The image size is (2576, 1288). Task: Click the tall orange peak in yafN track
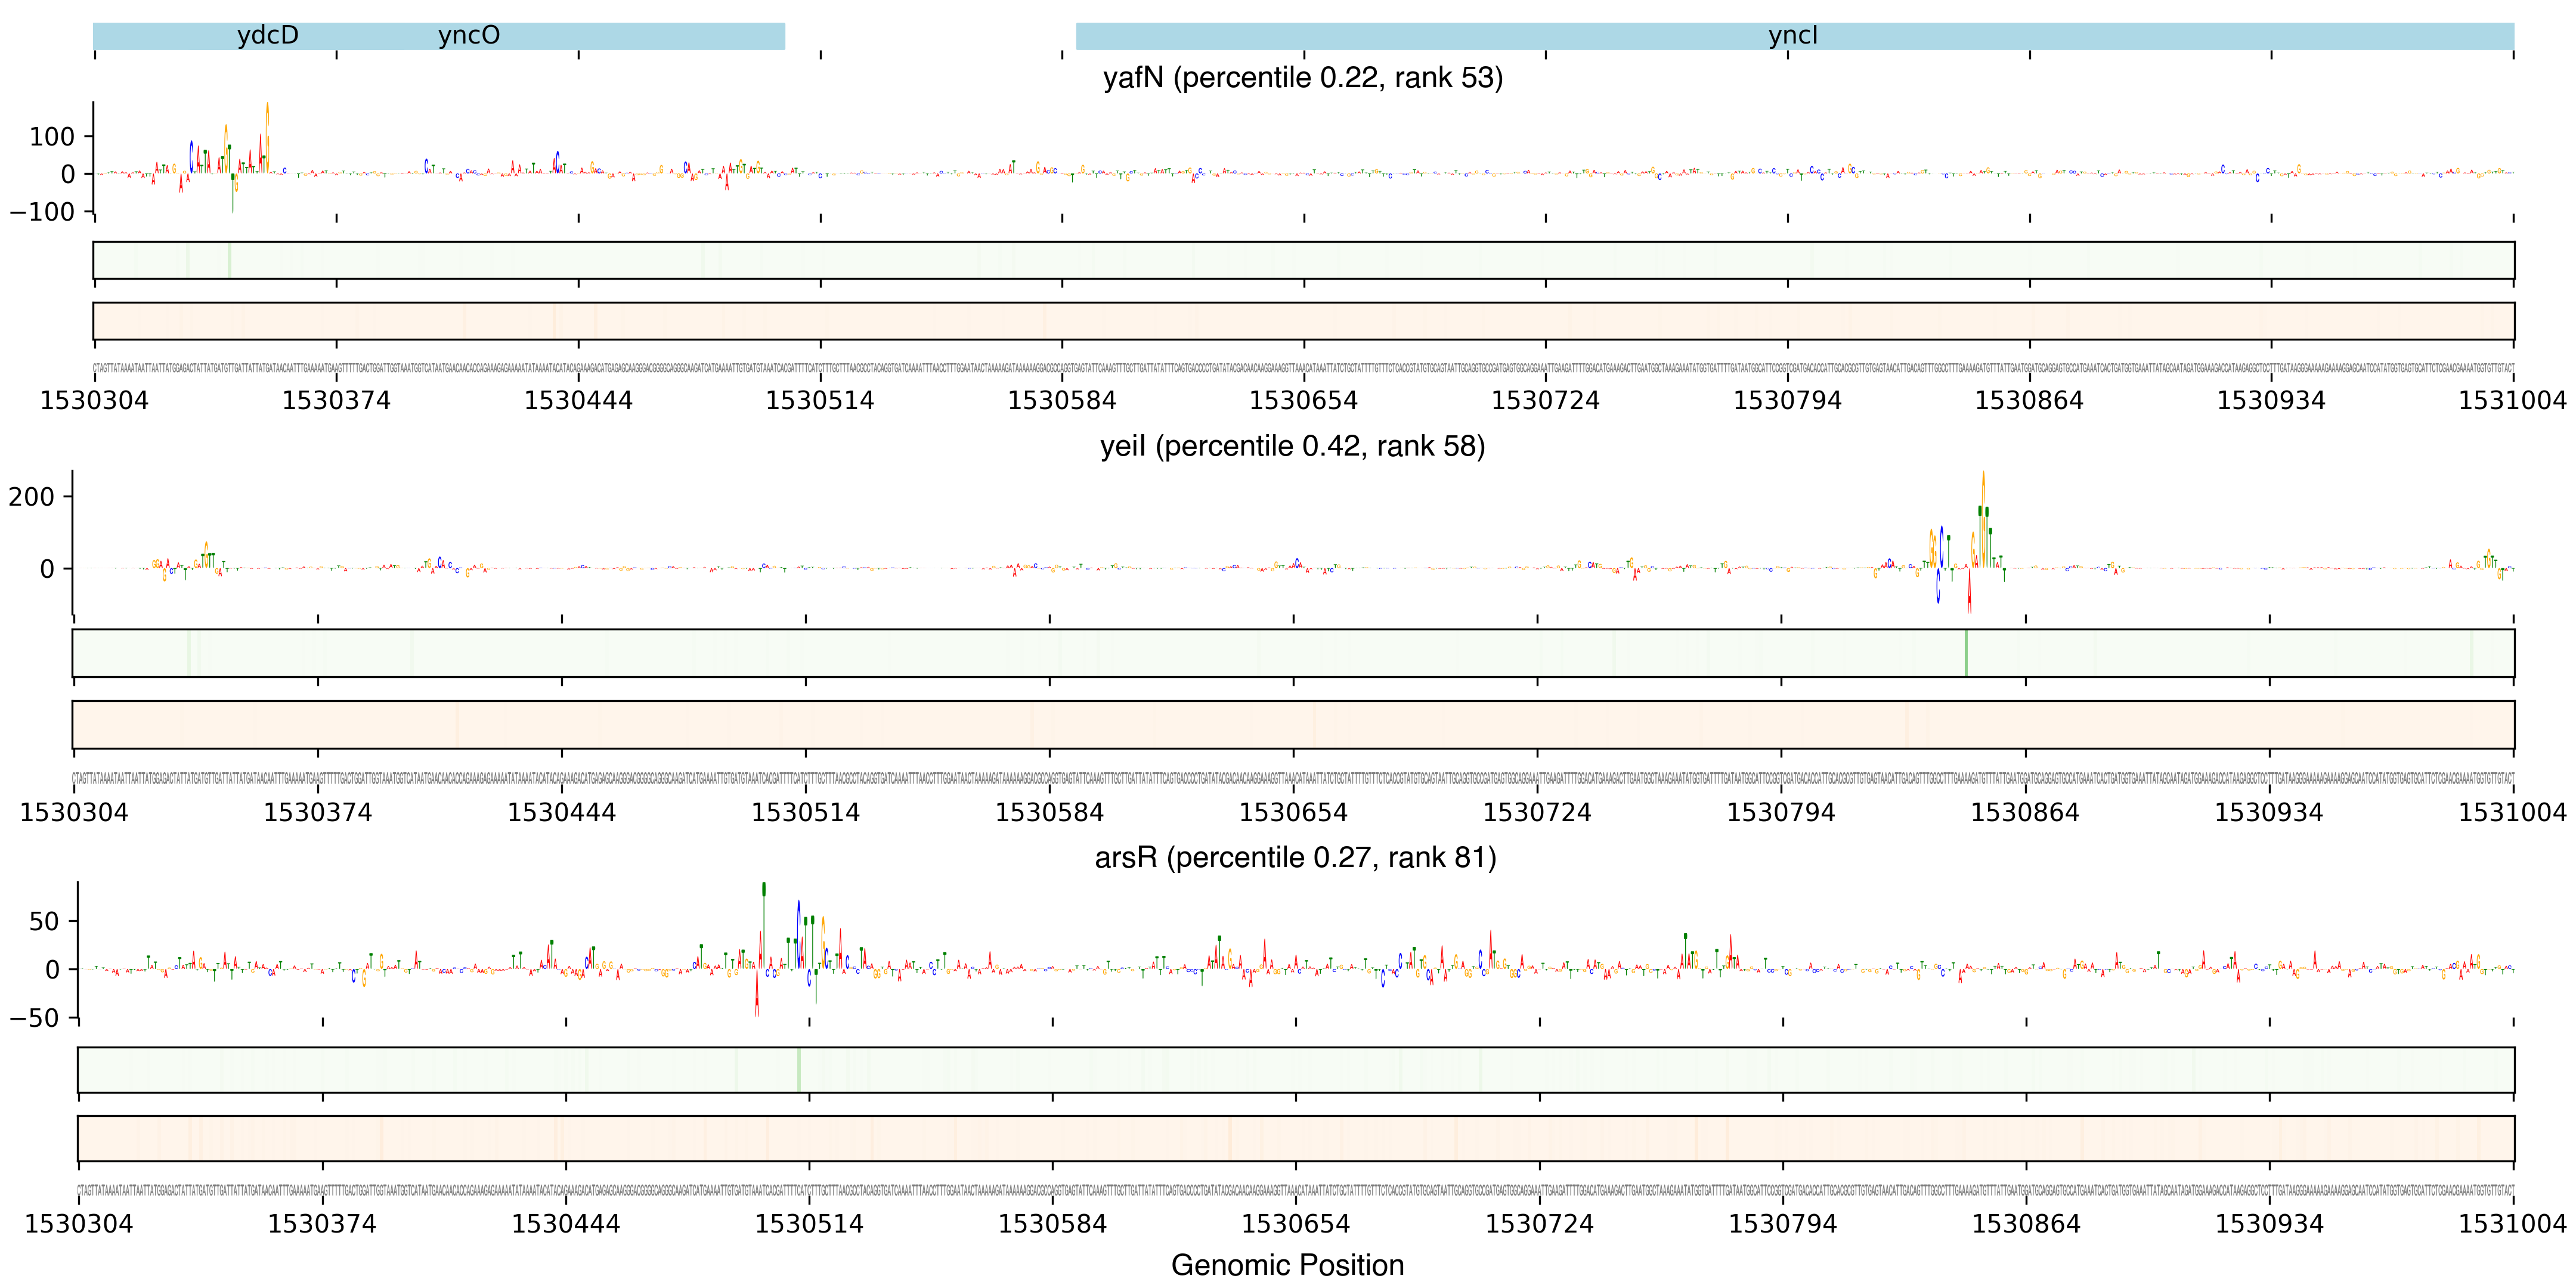(267, 130)
